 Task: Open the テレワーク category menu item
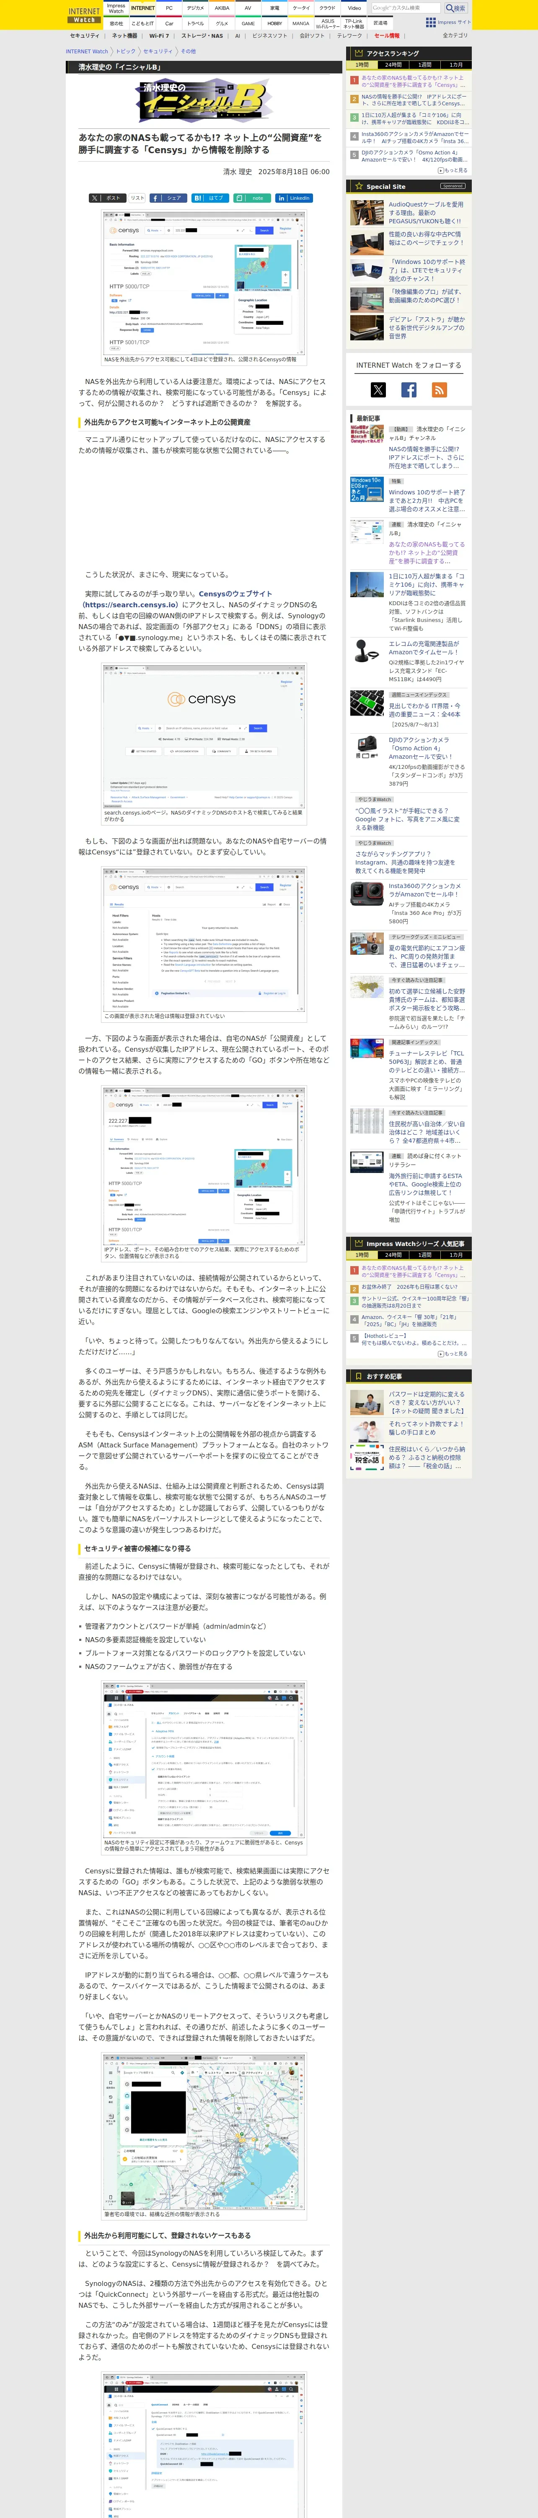click(349, 35)
